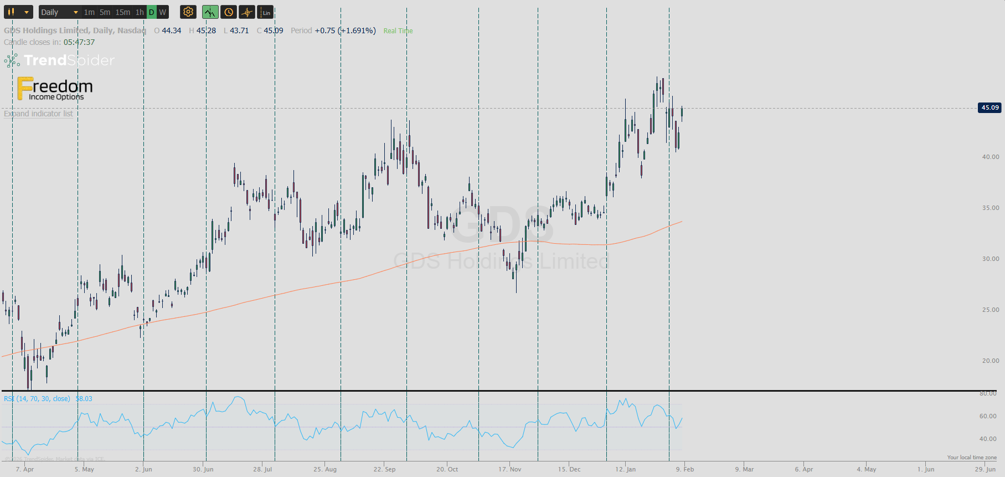Open the chart settings gear
Screen dimensions: 1005x477
188,12
